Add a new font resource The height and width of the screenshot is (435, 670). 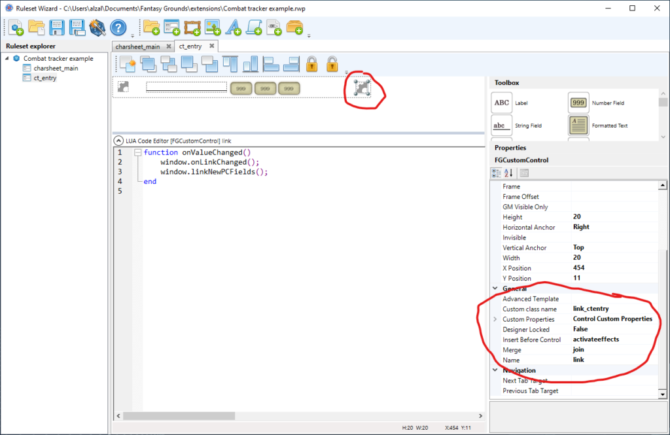(234, 27)
